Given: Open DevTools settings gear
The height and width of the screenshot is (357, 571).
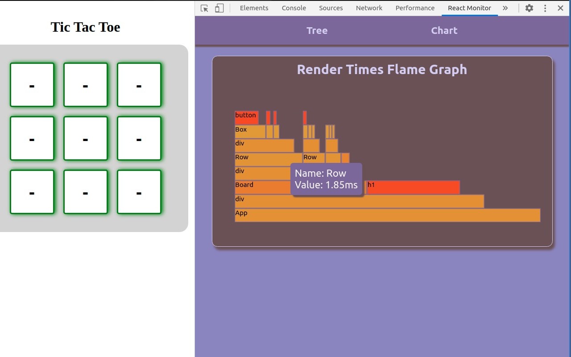Looking at the screenshot, I should click(x=529, y=8).
